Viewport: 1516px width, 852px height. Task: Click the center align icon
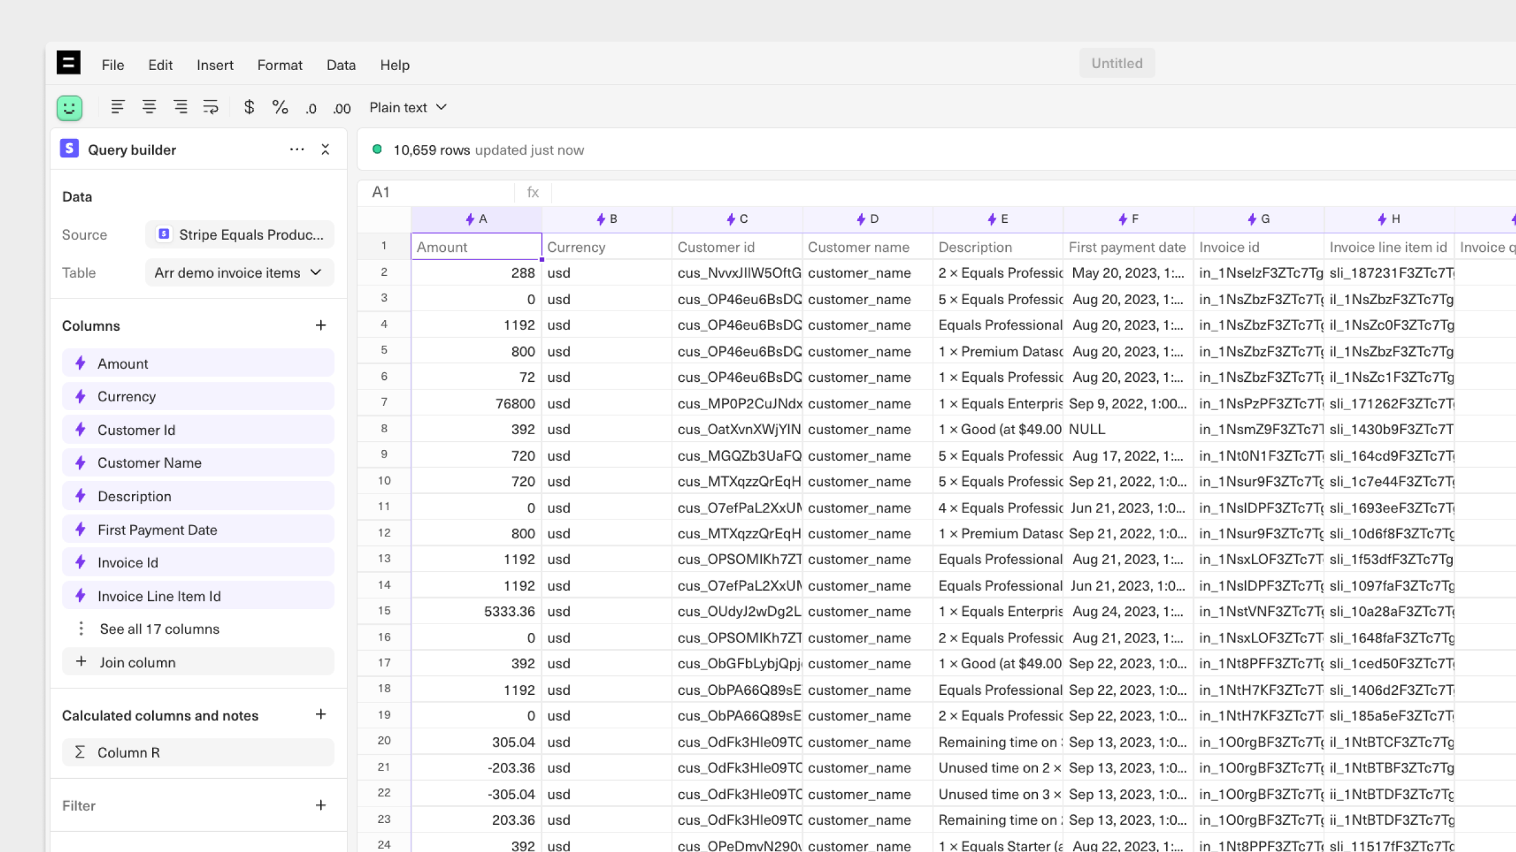coord(149,107)
